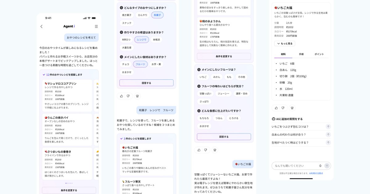The width and height of the screenshot is (370, 194).
Task: Thumbs down the snack-type question panel reply
Action: click(x=128, y=96)
